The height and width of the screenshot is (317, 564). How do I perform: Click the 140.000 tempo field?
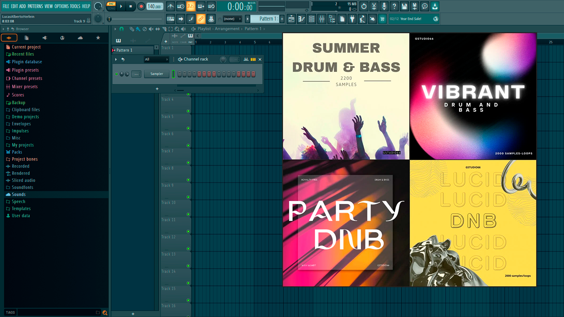point(155,6)
